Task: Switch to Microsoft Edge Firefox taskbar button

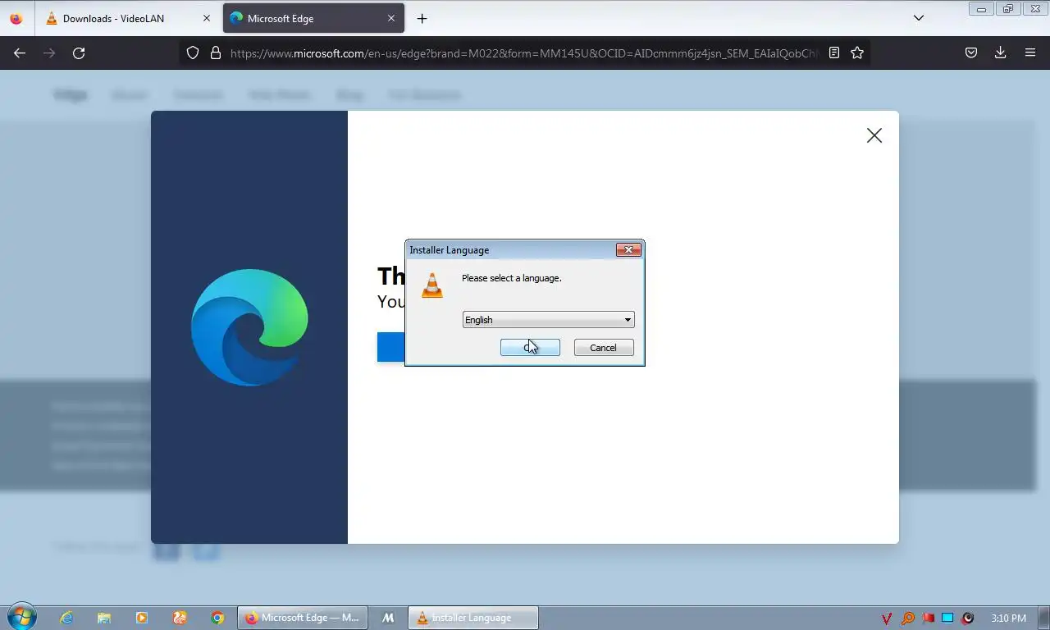Action: pyautogui.click(x=302, y=618)
